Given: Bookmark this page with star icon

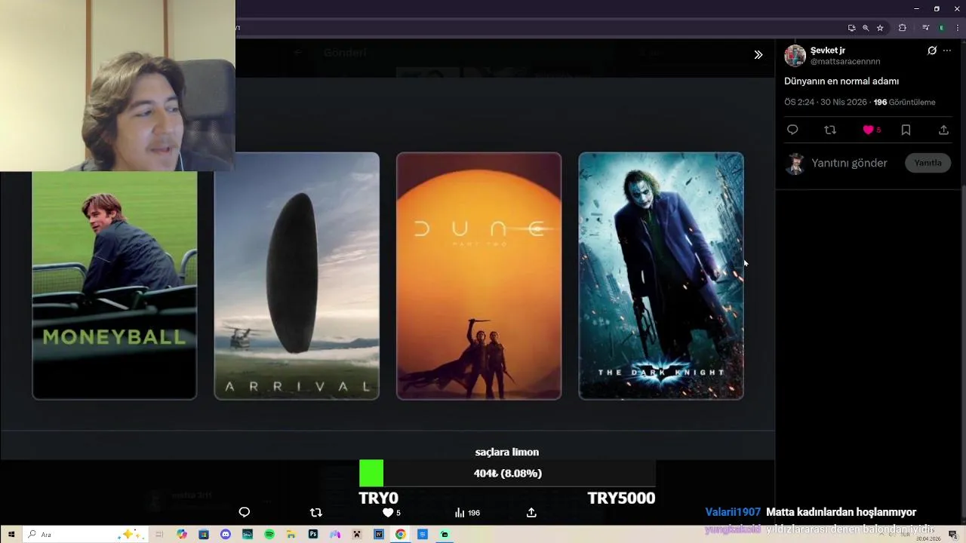Looking at the screenshot, I should 880,28.
